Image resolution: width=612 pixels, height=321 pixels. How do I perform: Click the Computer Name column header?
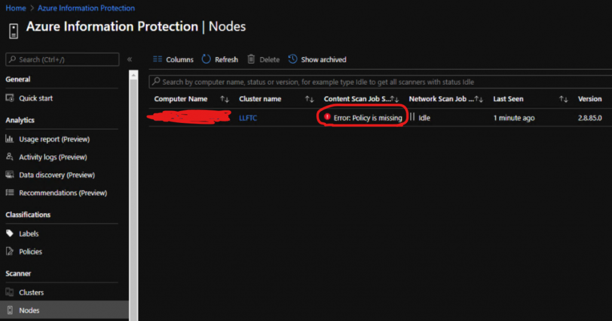tap(180, 99)
